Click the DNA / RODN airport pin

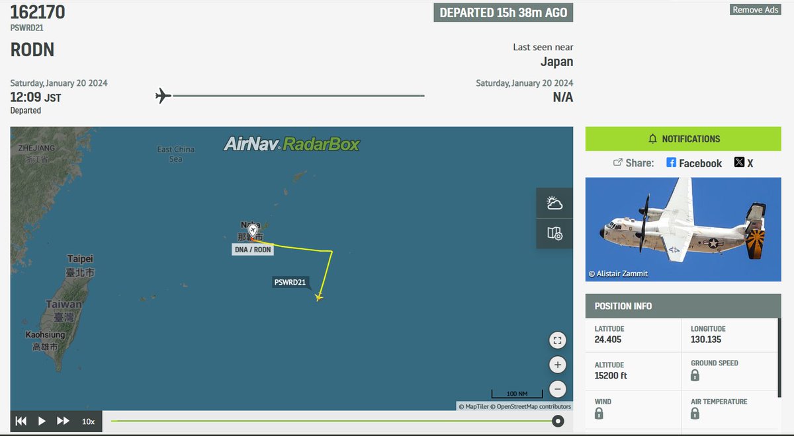pyautogui.click(x=253, y=231)
